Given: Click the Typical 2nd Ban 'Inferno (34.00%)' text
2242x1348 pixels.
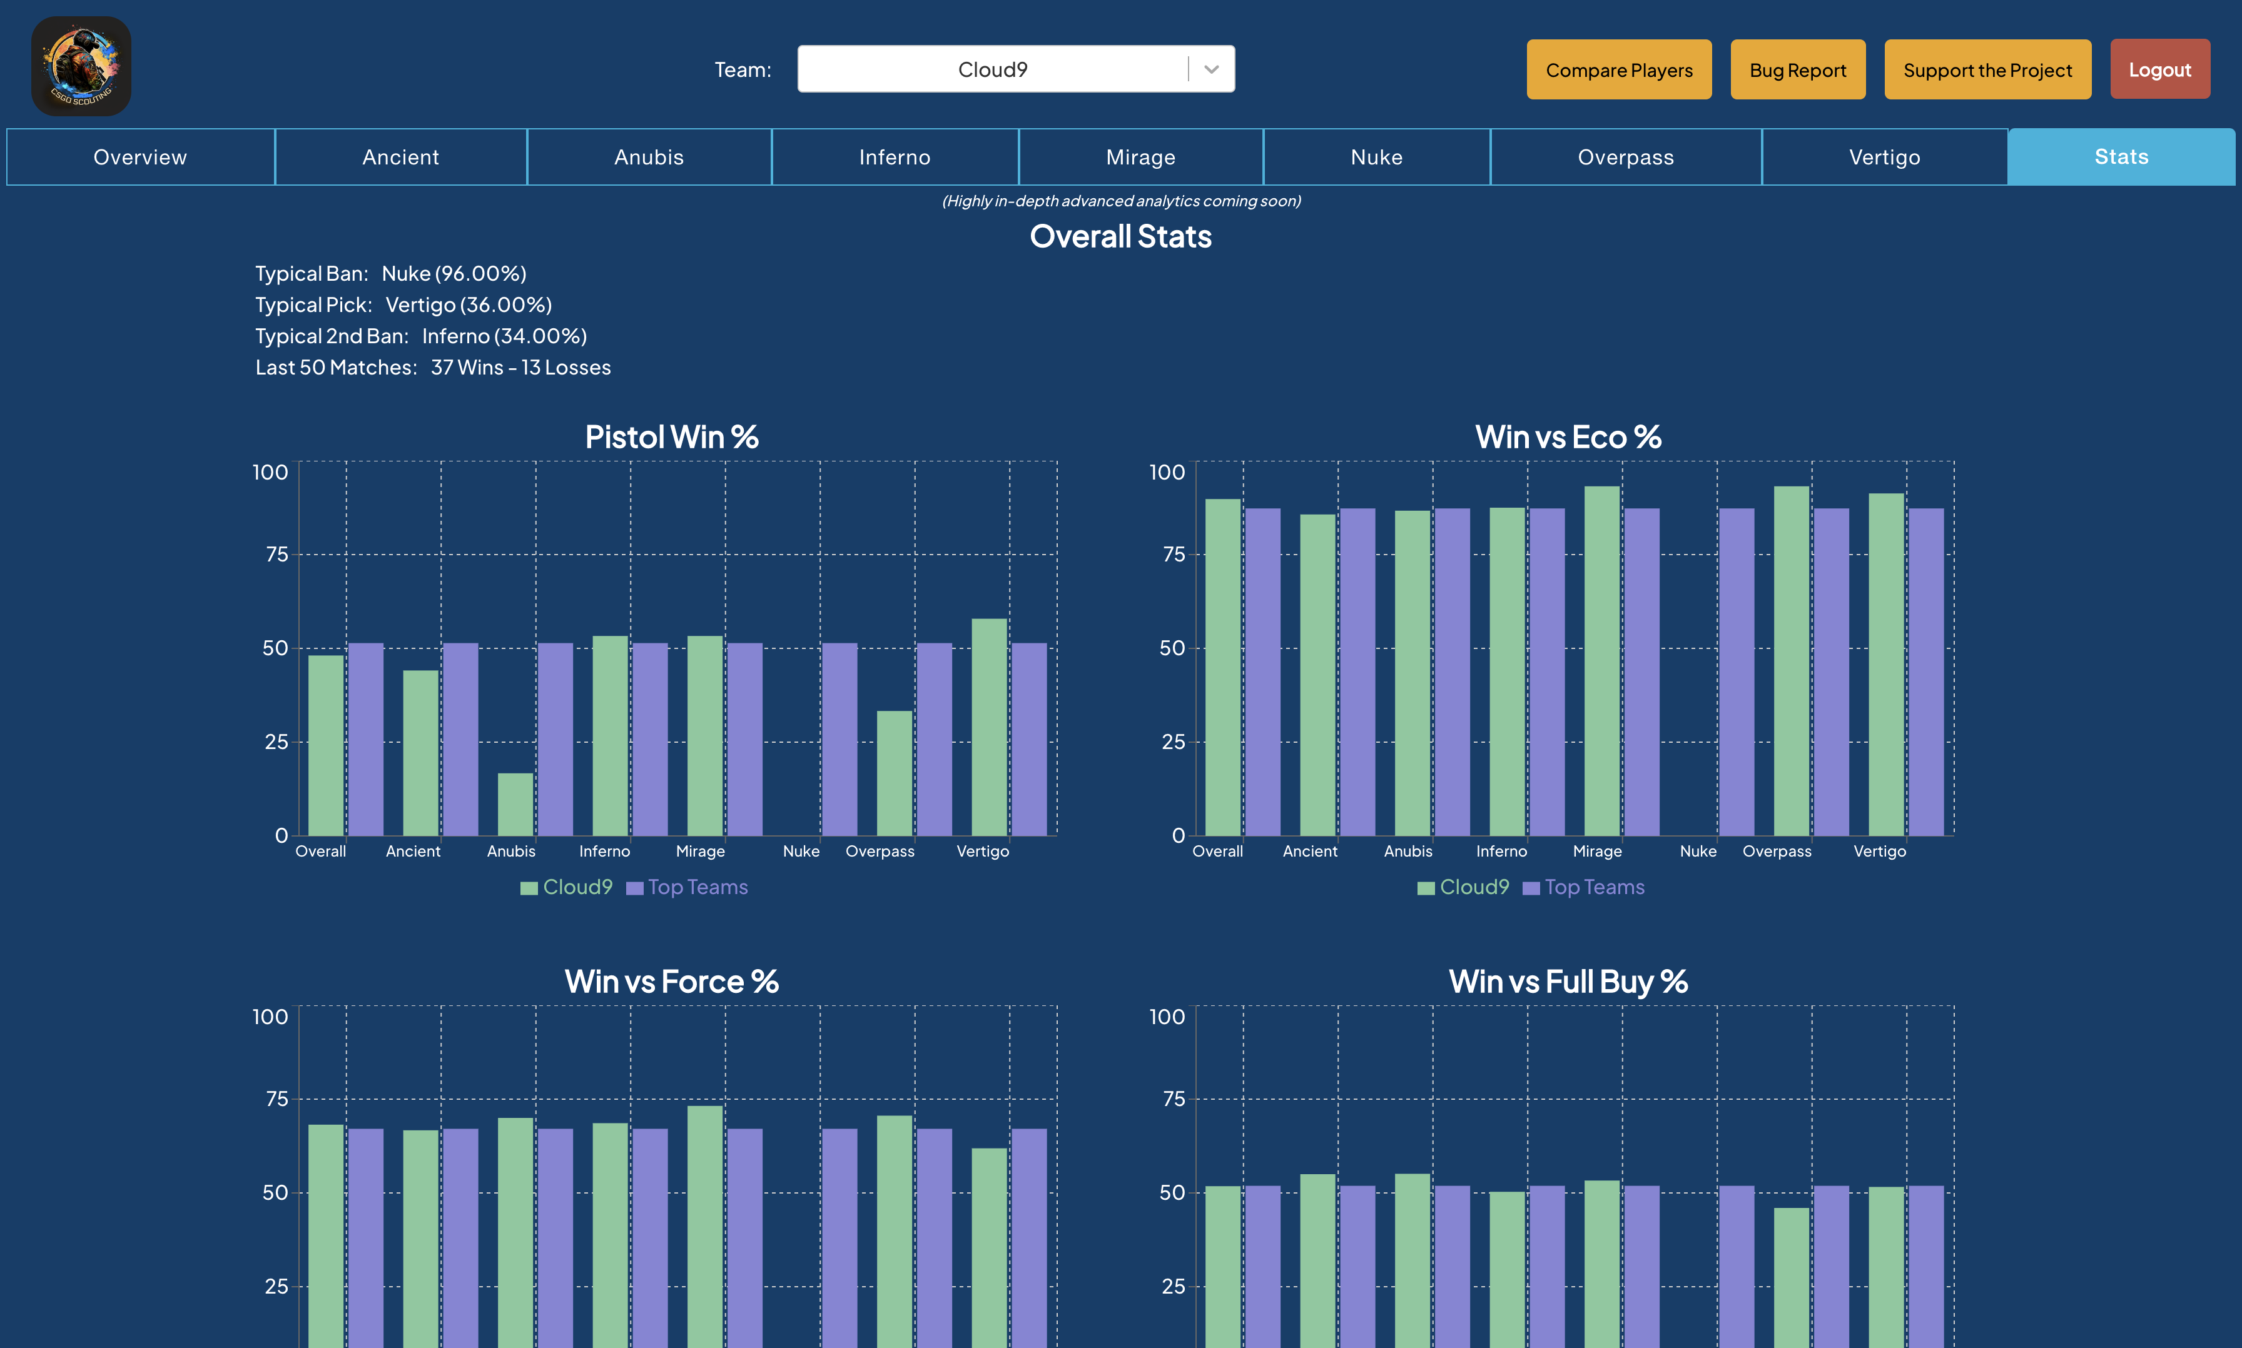Looking at the screenshot, I should [504, 336].
